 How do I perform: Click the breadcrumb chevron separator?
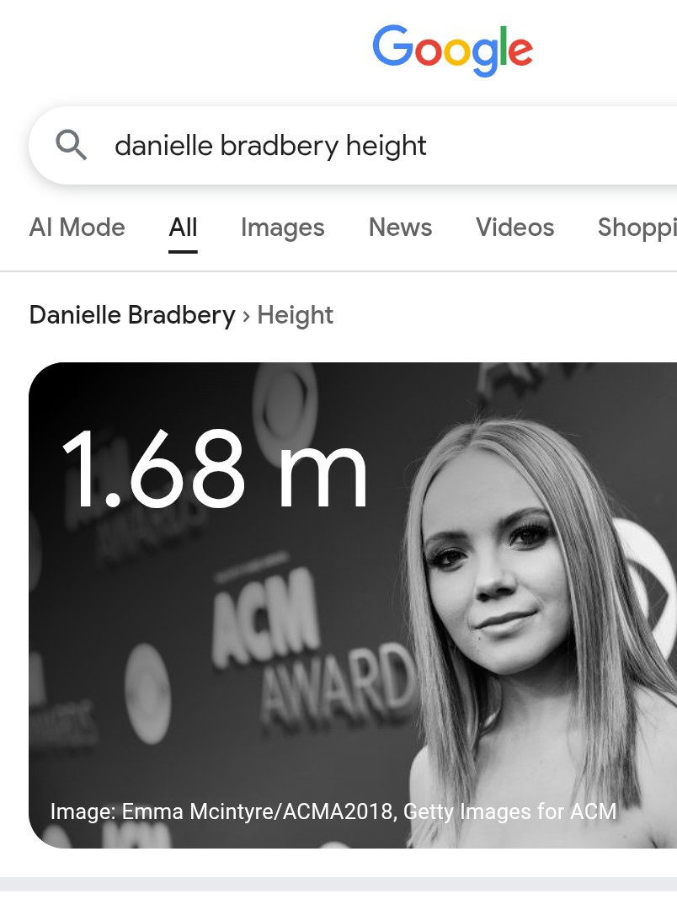246,316
